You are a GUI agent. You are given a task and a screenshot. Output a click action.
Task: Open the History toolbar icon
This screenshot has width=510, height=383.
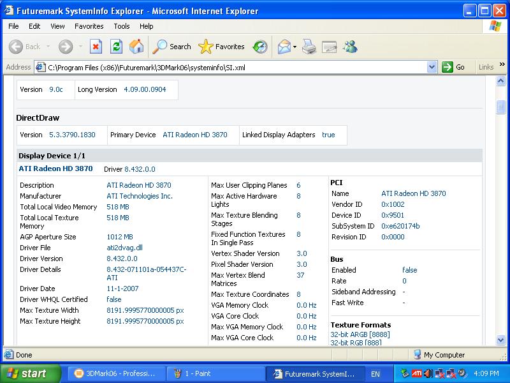[260, 47]
